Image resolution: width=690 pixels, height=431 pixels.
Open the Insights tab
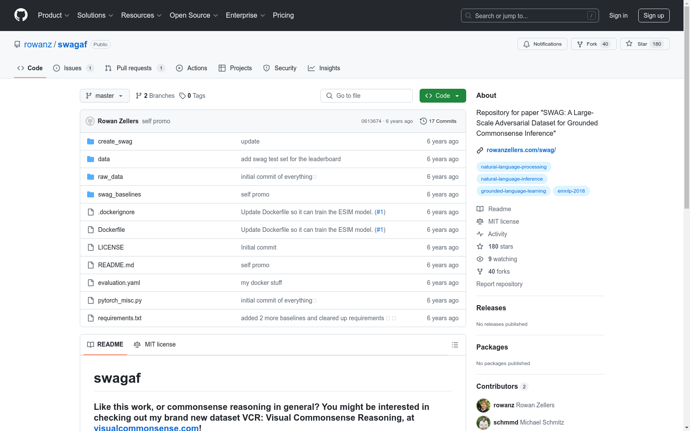tap(324, 68)
